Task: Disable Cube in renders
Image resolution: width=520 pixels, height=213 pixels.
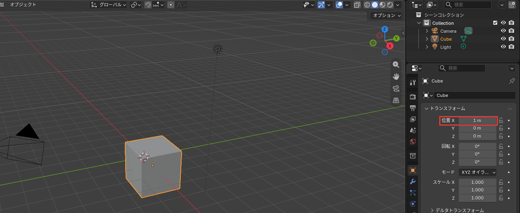Action: pos(511,39)
